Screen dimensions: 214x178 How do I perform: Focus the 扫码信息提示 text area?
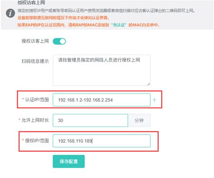point(102,70)
